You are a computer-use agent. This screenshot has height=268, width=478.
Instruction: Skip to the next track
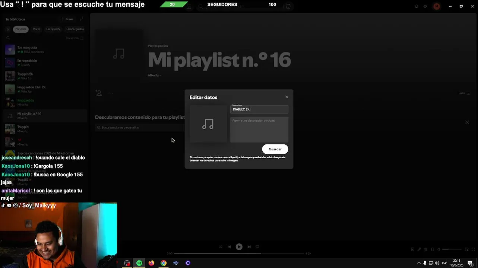pos(249,247)
